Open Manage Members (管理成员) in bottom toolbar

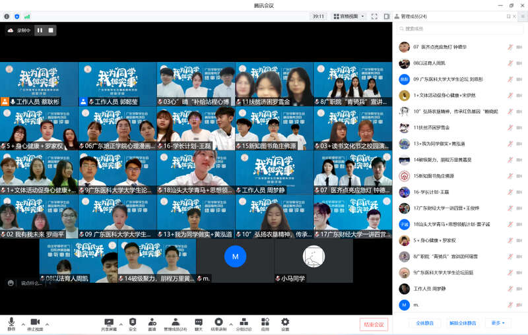click(x=175, y=322)
